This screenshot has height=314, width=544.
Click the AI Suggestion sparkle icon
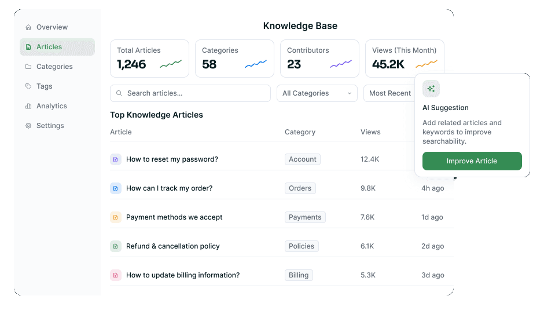tap(431, 89)
